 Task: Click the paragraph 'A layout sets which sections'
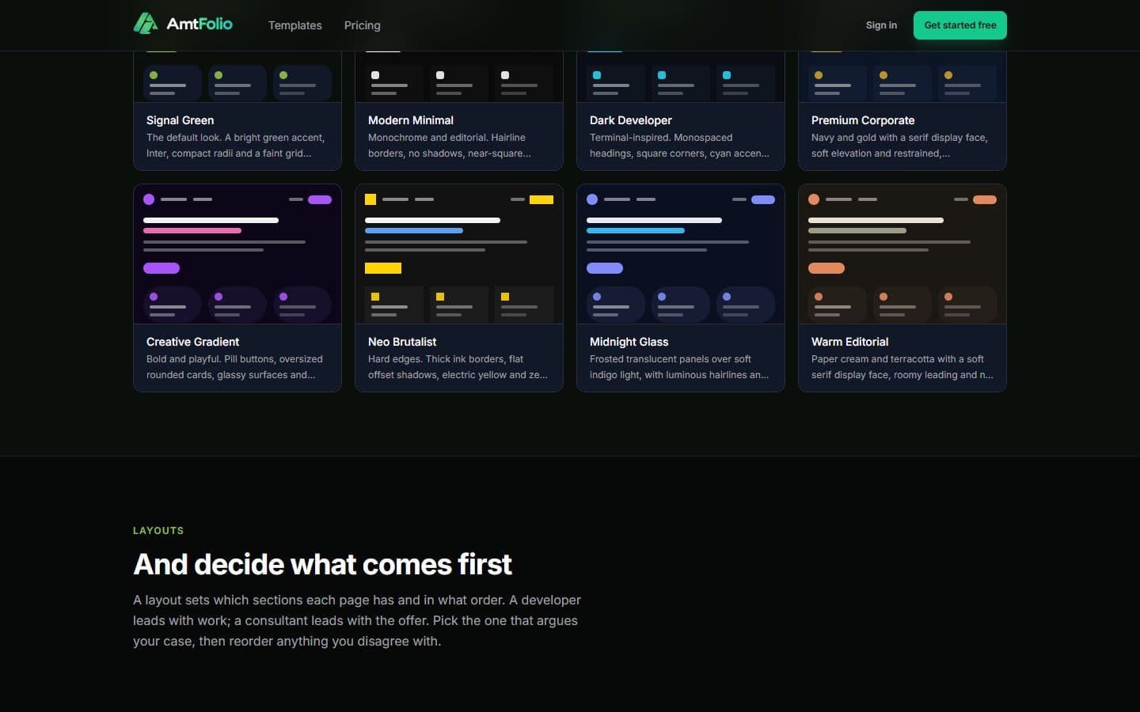(357, 620)
